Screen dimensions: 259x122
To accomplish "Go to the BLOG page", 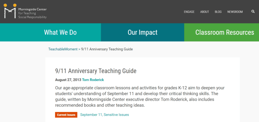I will pos(218,12).
